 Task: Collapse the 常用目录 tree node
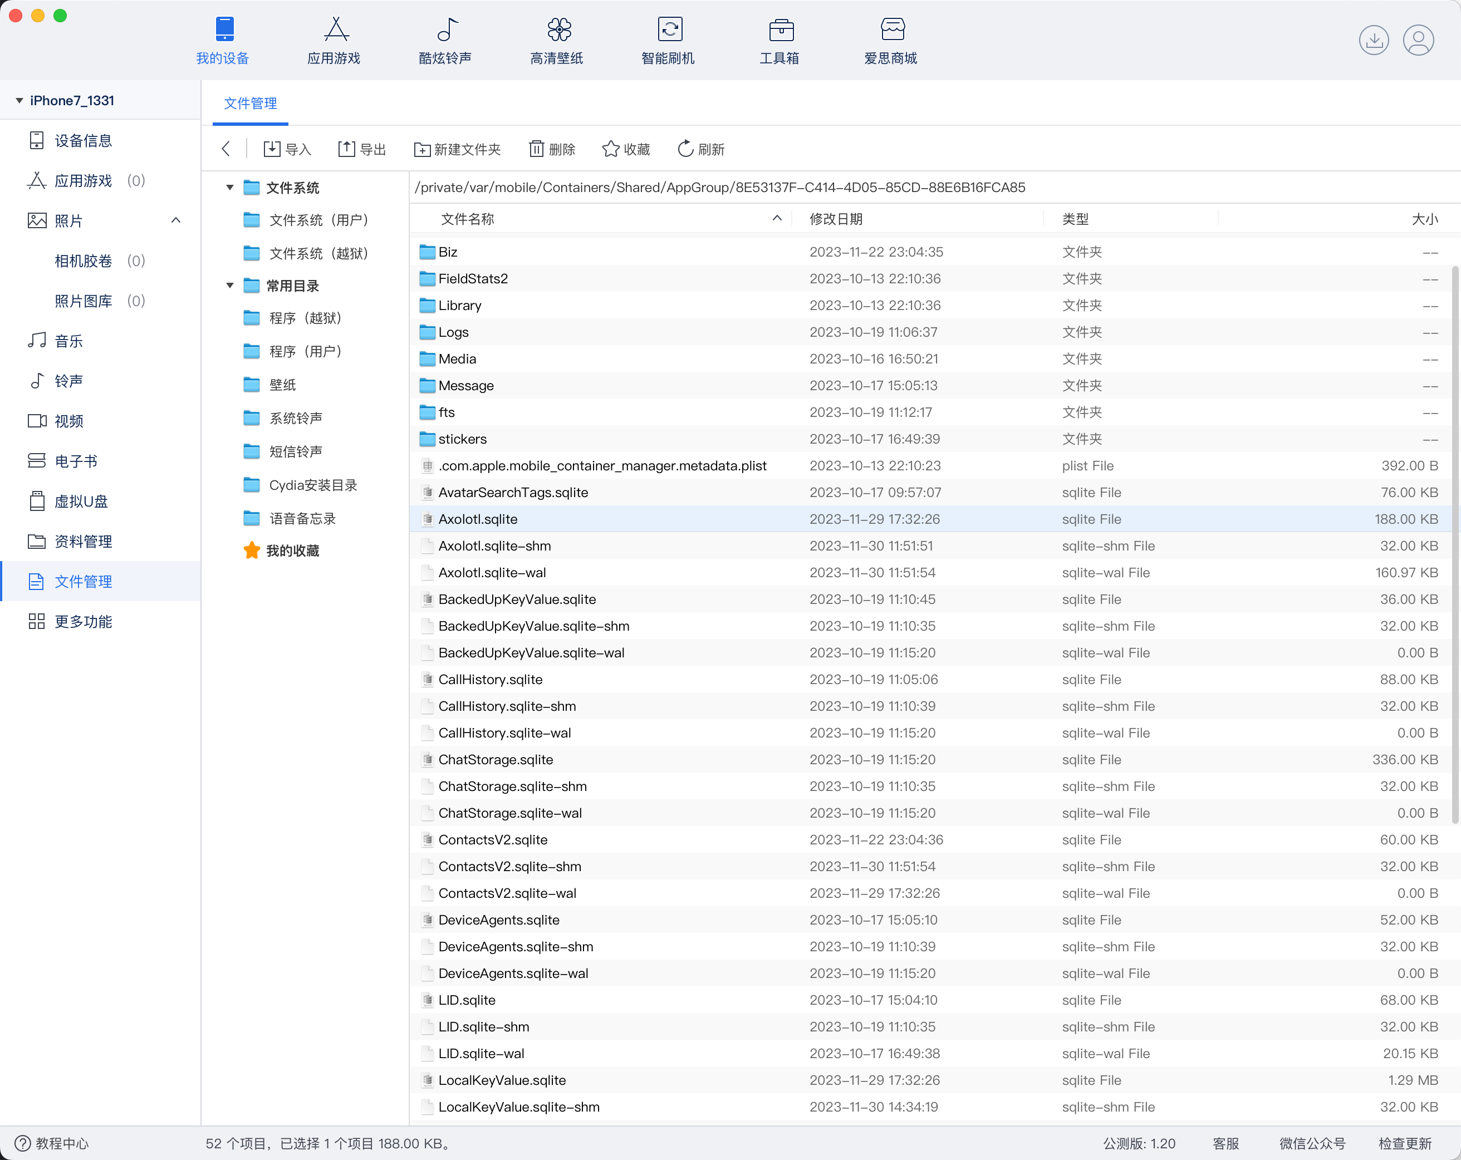231,286
